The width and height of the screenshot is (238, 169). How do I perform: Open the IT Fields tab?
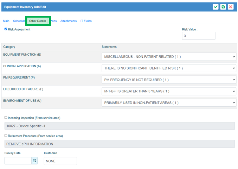click(x=86, y=21)
